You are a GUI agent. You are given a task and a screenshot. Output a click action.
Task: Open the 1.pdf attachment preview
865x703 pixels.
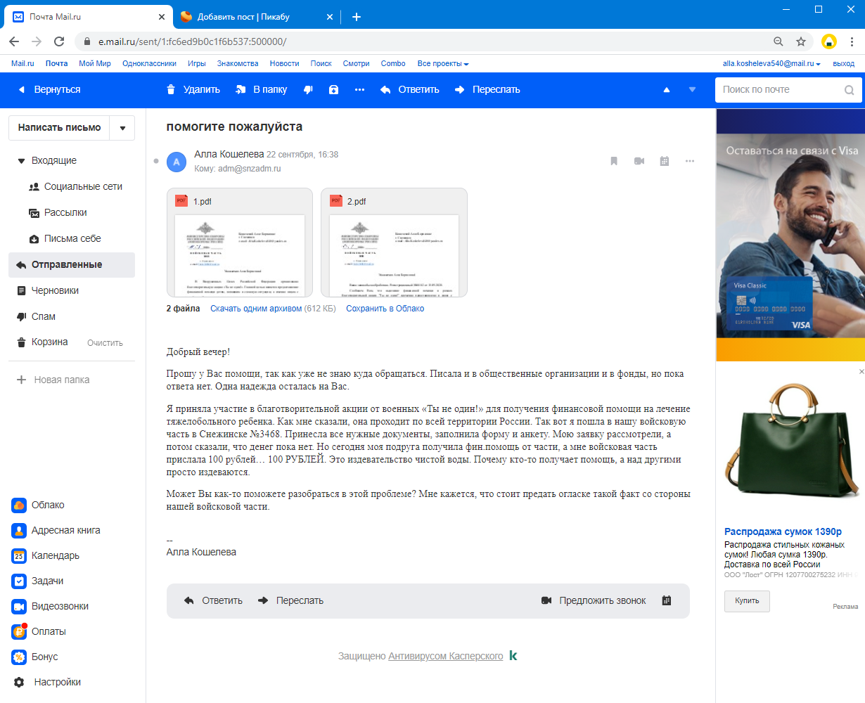(x=240, y=243)
